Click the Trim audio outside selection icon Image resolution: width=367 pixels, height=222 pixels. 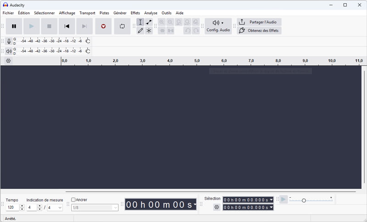tap(162, 31)
